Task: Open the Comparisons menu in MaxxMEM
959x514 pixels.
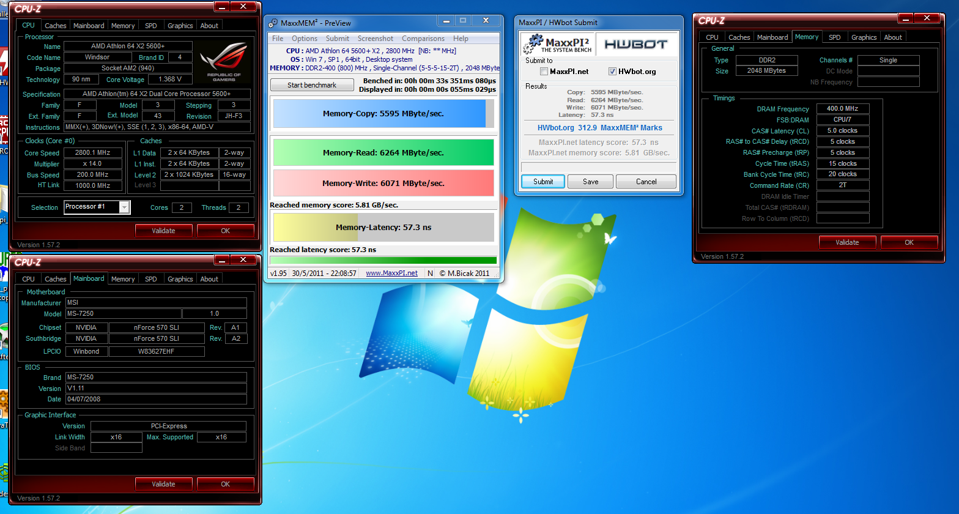Action: click(x=423, y=39)
